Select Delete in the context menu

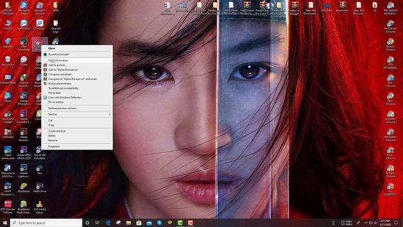[x=77, y=136]
